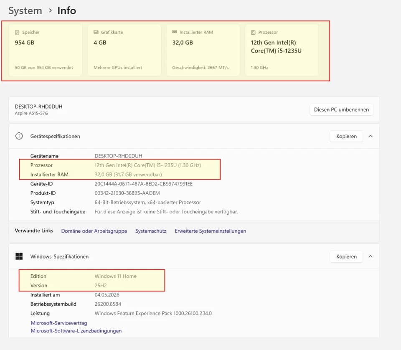Click the Speicher storage icon
Image resolution: width=401 pixels, height=350 pixels.
pos(17,32)
